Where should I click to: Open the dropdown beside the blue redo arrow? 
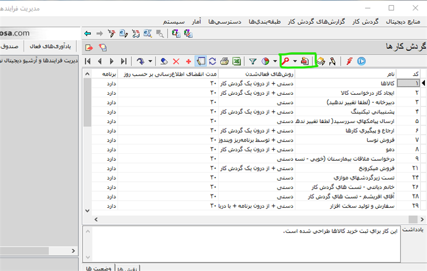pos(151,61)
